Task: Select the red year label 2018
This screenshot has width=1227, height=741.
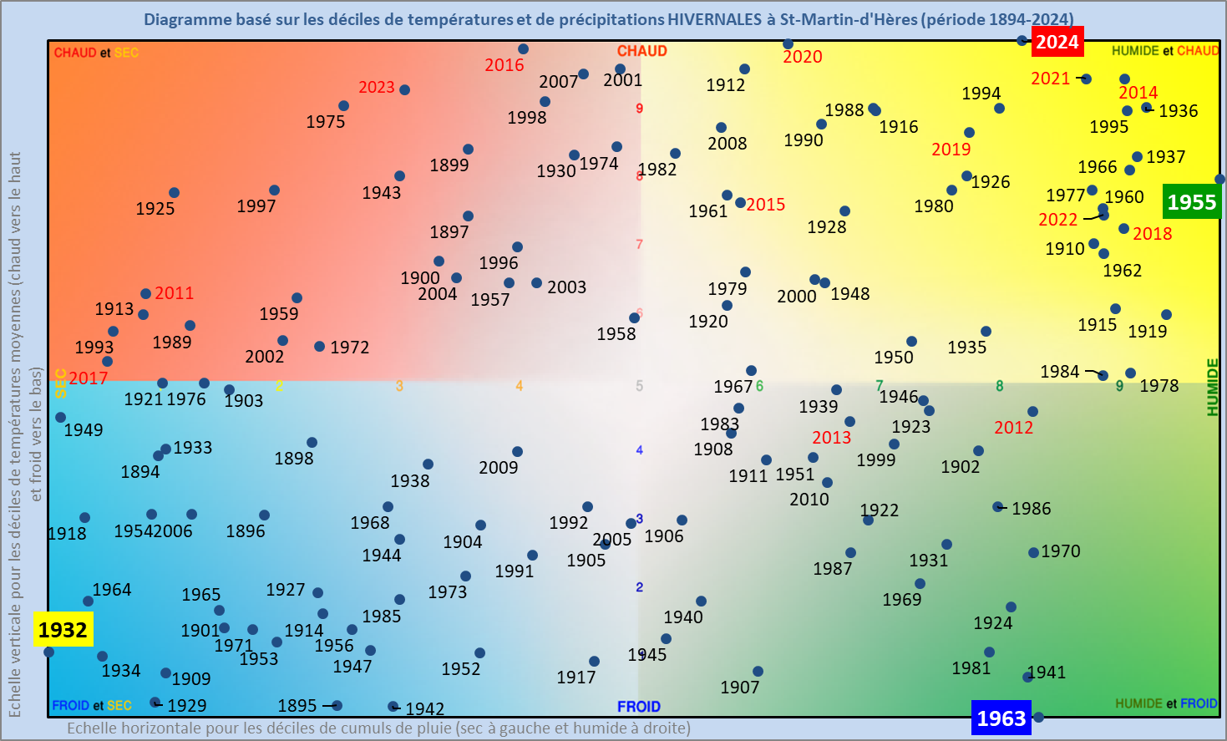Action: 1153,234
